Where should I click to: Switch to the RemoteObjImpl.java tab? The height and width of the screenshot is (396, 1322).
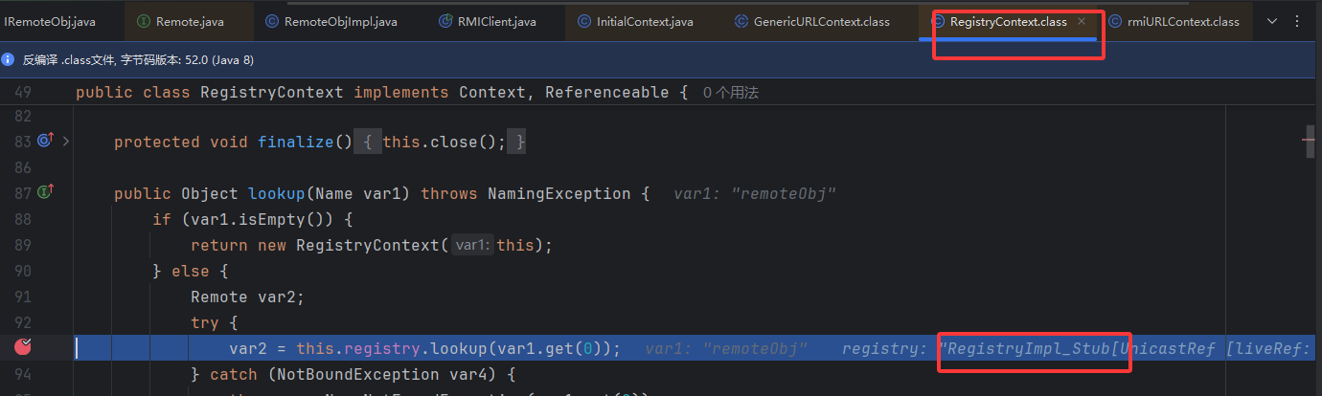(340, 21)
